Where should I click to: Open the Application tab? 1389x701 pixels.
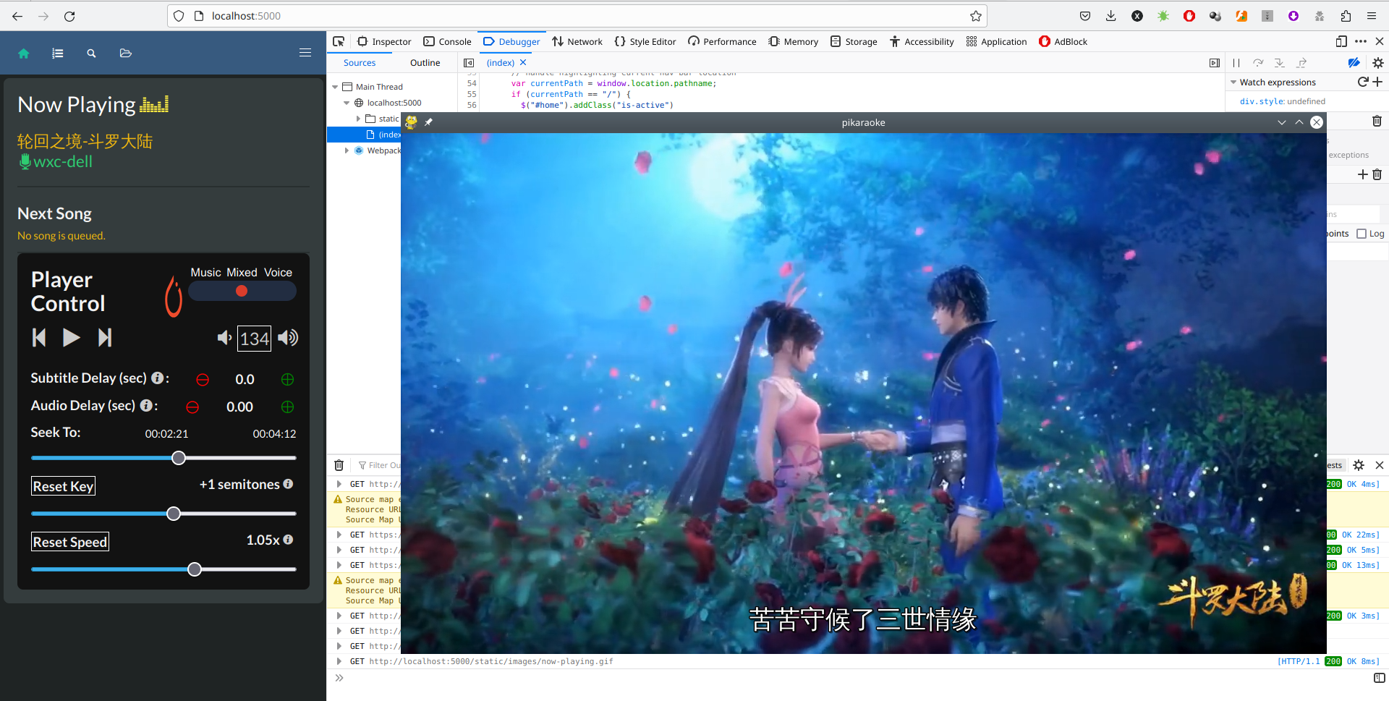(996, 41)
